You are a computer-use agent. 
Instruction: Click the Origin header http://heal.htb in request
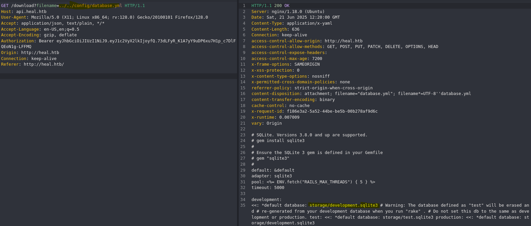(x=30, y=53)
